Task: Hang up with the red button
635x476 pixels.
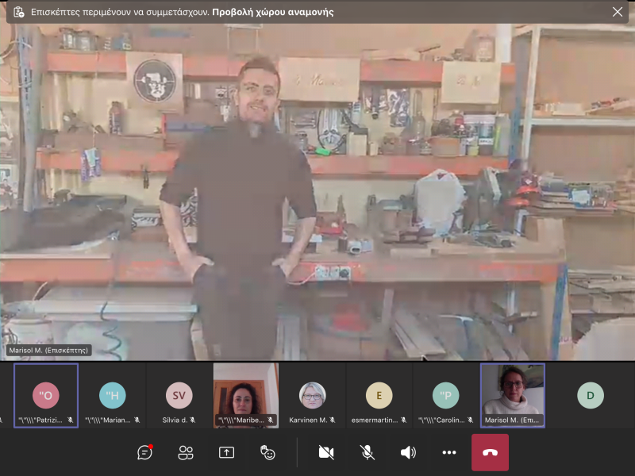Action: 490,452
